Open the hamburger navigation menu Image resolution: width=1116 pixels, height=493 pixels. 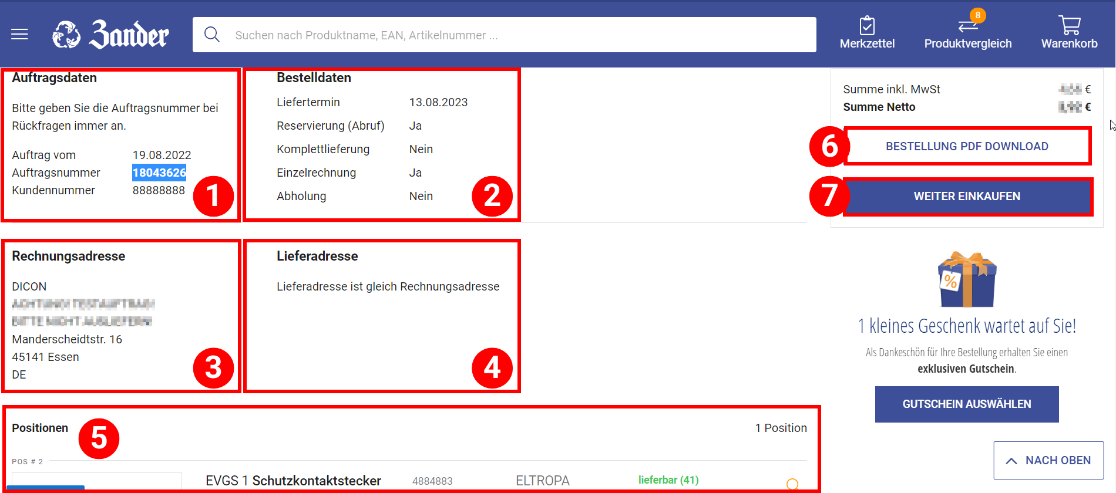19,35
